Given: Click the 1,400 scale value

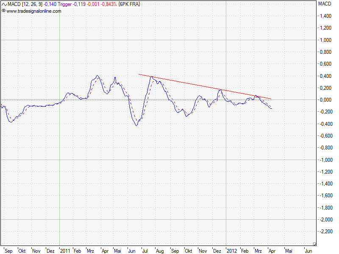Looking at the screenshot, I should pyautogui.click(x=325, y=16).
